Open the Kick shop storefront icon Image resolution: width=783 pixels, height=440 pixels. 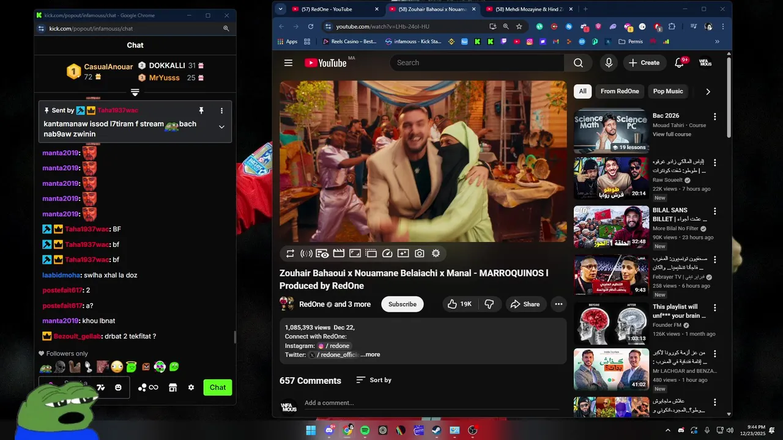(x=173, y=387)
